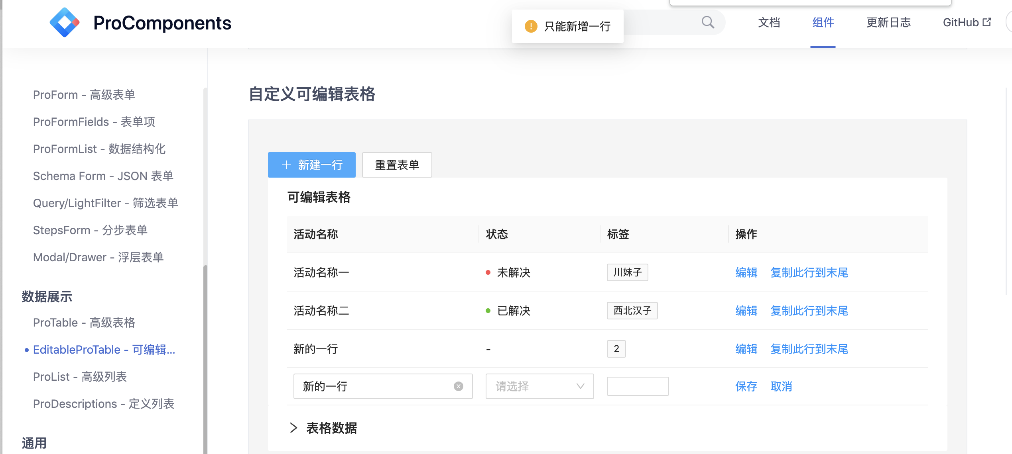Viewport: 1012px width, 454px height.
Task: Click the search magnifier icon
Action: pos(708,22)
